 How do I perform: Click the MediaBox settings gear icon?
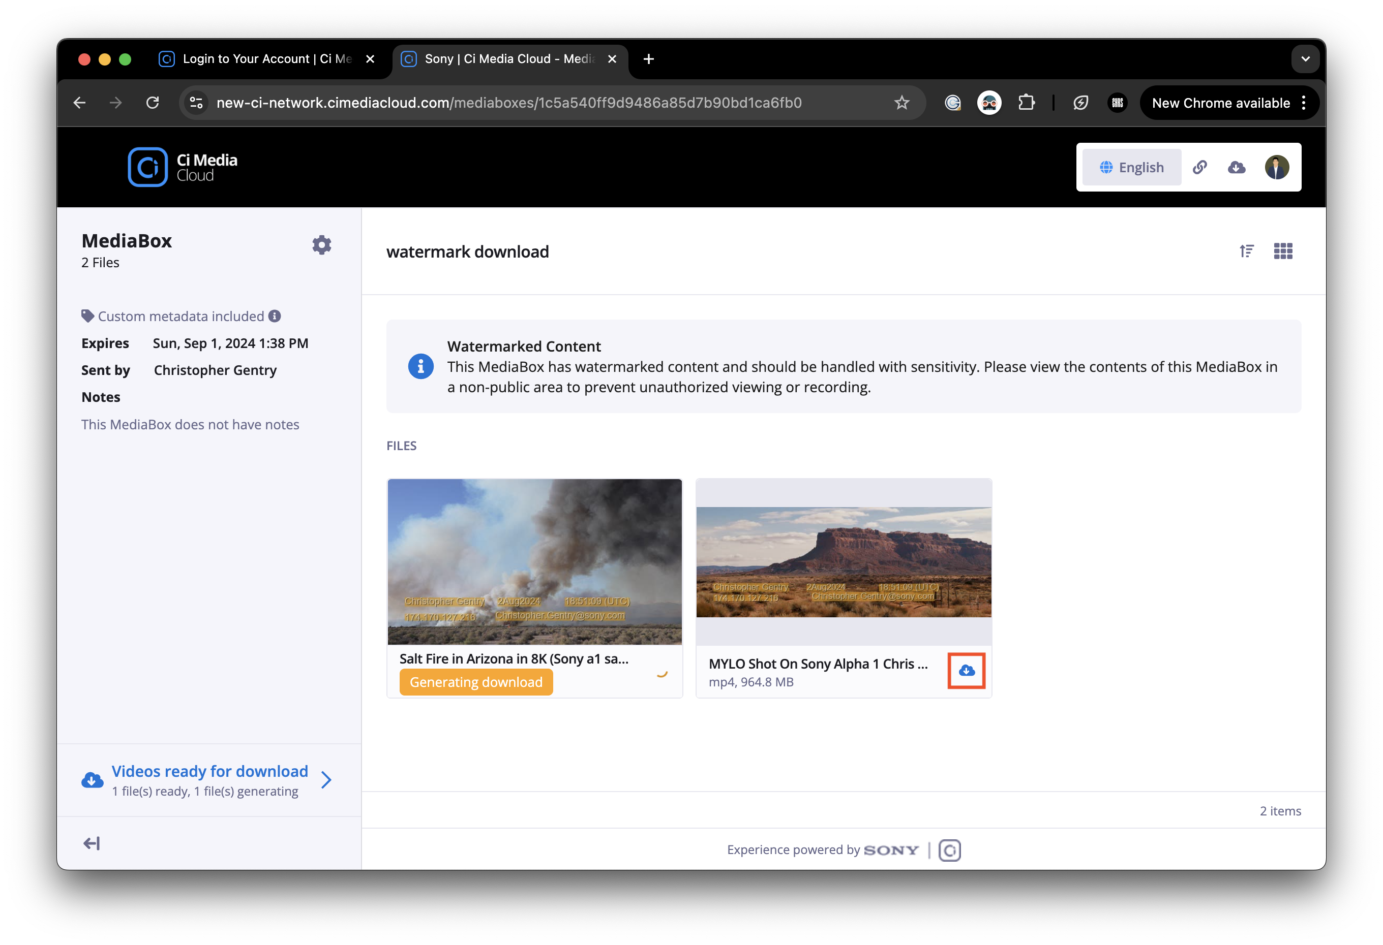[x=321, y=245]
